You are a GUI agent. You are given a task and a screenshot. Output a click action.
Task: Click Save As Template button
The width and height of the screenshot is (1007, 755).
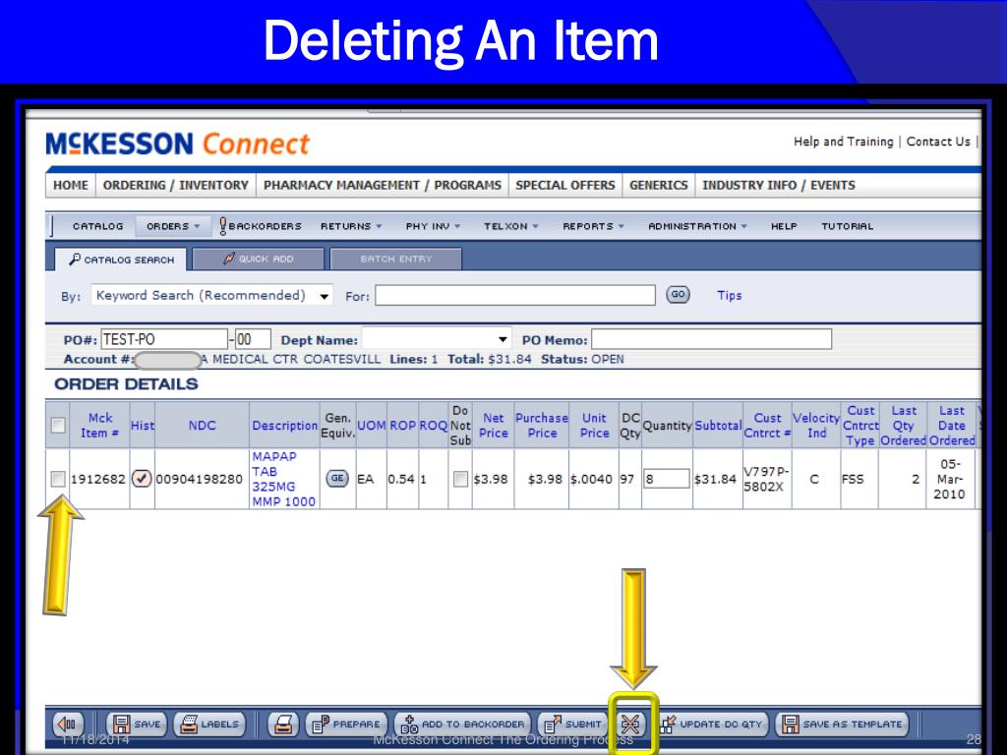[x=842, y=725]
